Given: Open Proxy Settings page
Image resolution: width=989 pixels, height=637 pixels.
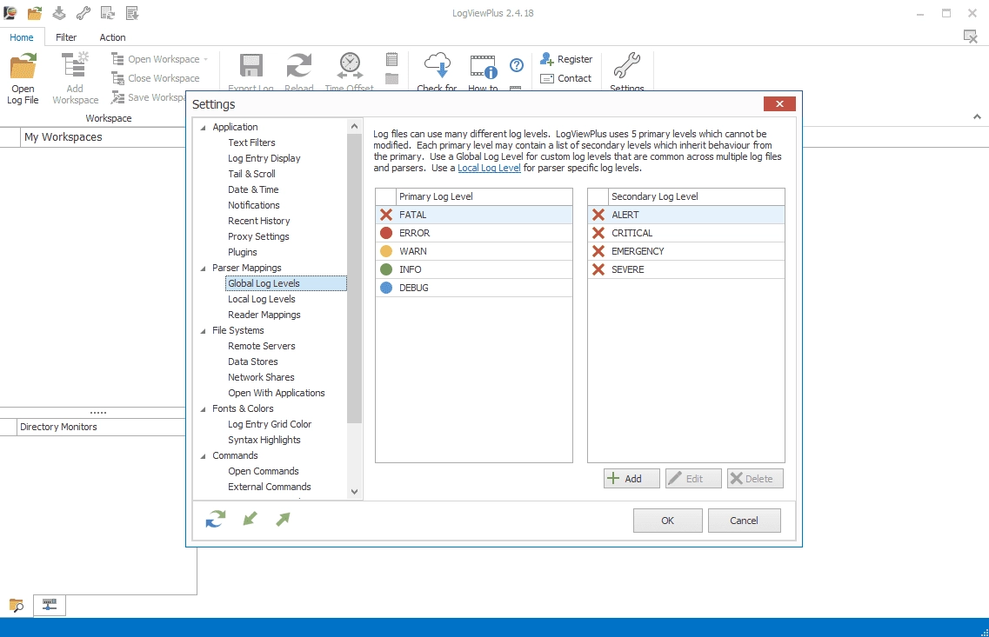Looking at the screenshot, I should 258,237.
